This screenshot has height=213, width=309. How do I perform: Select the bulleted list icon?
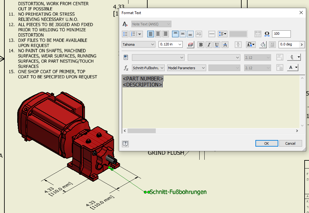coord(125,34)
